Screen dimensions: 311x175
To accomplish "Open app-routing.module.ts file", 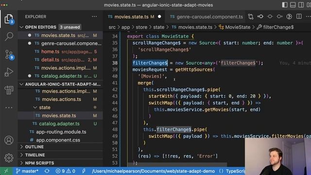I will 60,132.
